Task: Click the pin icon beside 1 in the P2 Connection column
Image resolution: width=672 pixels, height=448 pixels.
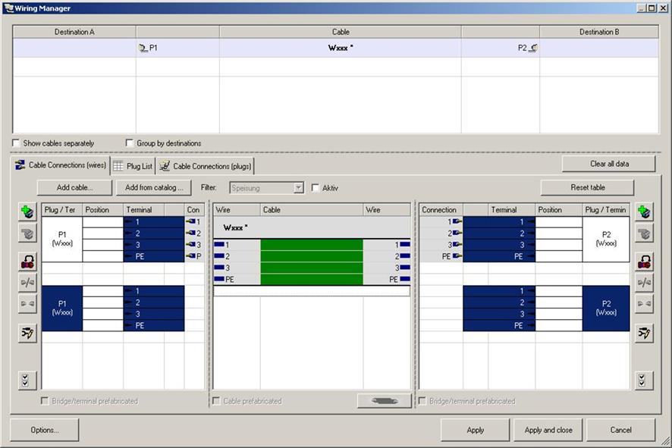Action: pos(457,221)
